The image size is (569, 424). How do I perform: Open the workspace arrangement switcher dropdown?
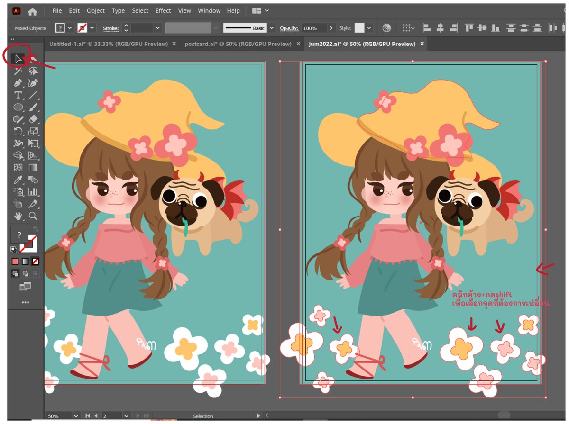coord(261,10)
